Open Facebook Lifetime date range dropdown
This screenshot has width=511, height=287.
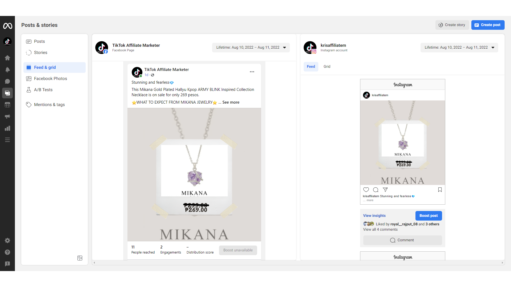click(x=251, y=48)
